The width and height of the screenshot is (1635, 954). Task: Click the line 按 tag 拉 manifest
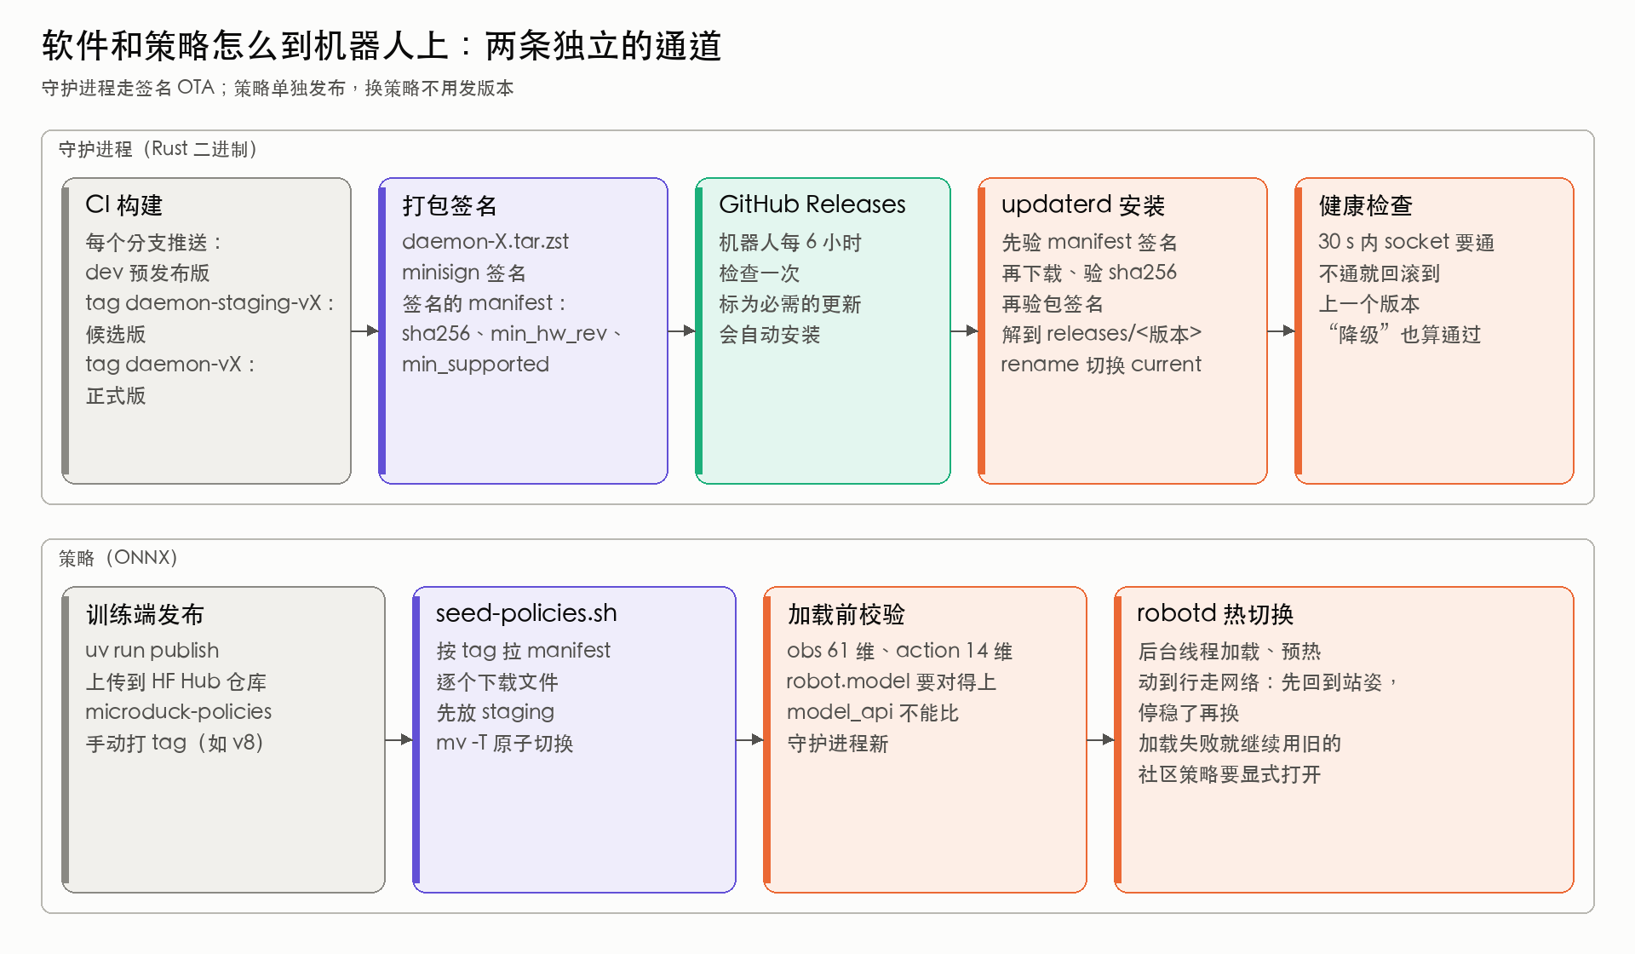point(523,651)
